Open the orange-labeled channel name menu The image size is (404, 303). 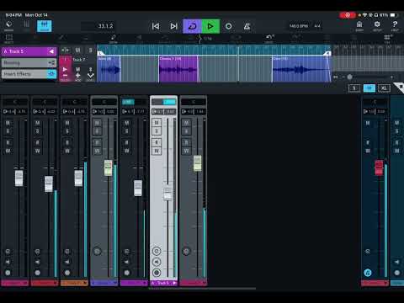pos(74,283)
